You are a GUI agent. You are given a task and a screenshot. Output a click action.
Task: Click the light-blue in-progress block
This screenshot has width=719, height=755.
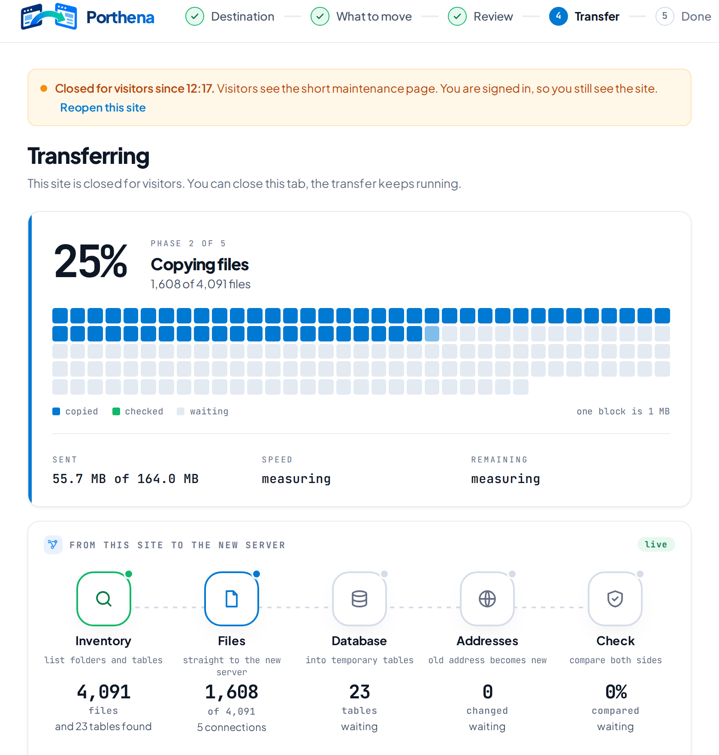pos(432,334)
